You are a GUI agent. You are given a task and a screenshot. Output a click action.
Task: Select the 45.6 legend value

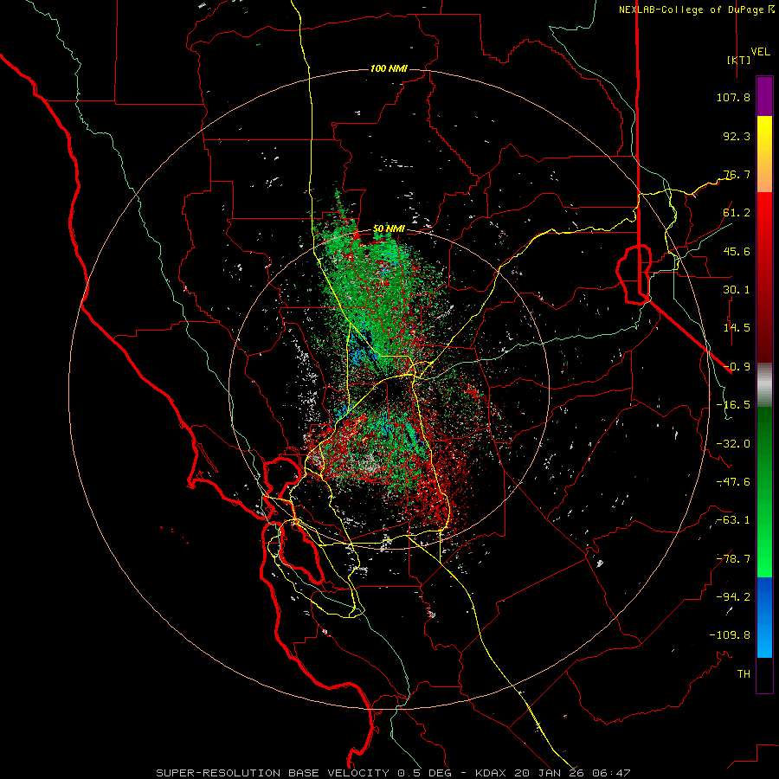point(737,251)
